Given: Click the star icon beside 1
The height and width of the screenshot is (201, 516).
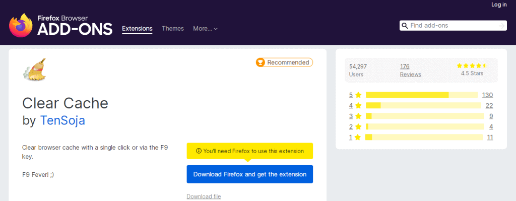Looking at the screenshot, I should tap(358, 137).
